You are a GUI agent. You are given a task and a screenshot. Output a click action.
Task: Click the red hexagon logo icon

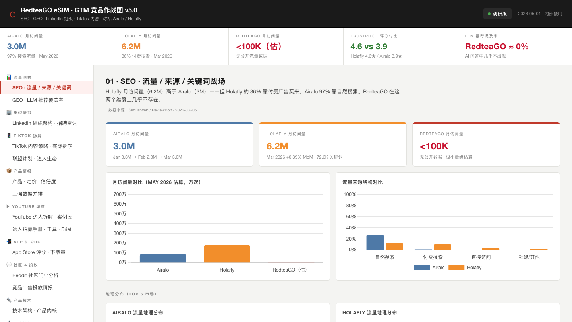tap(13, 14)
